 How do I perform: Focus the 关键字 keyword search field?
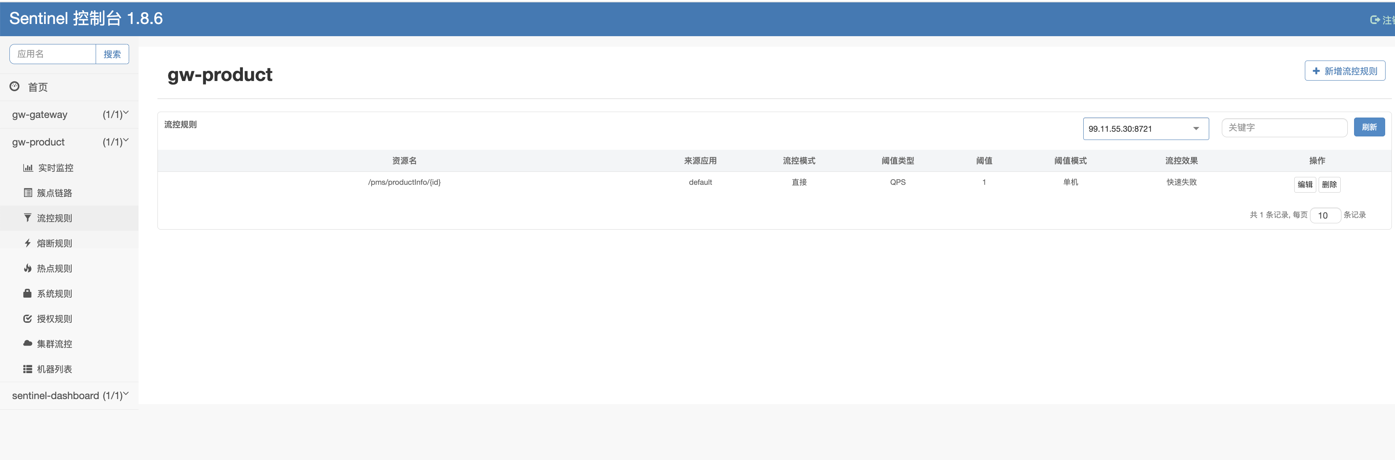pos(1284,128)
